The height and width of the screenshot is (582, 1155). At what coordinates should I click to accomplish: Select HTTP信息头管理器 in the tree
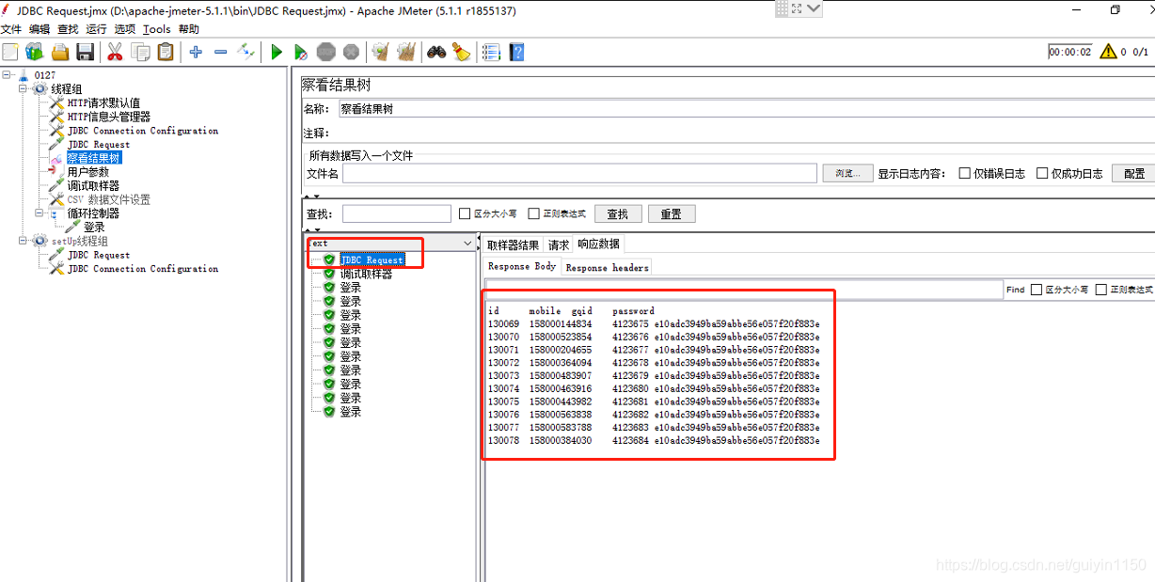point(108,117)
